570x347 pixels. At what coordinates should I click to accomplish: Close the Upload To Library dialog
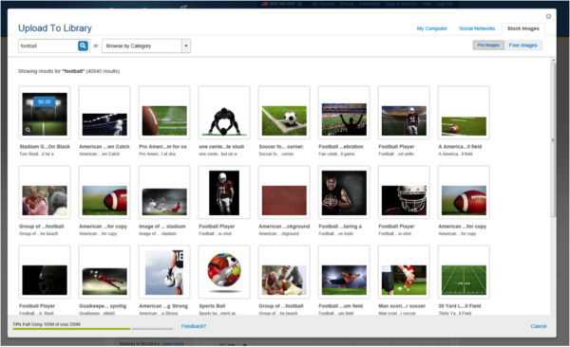(x=548, y=16)
